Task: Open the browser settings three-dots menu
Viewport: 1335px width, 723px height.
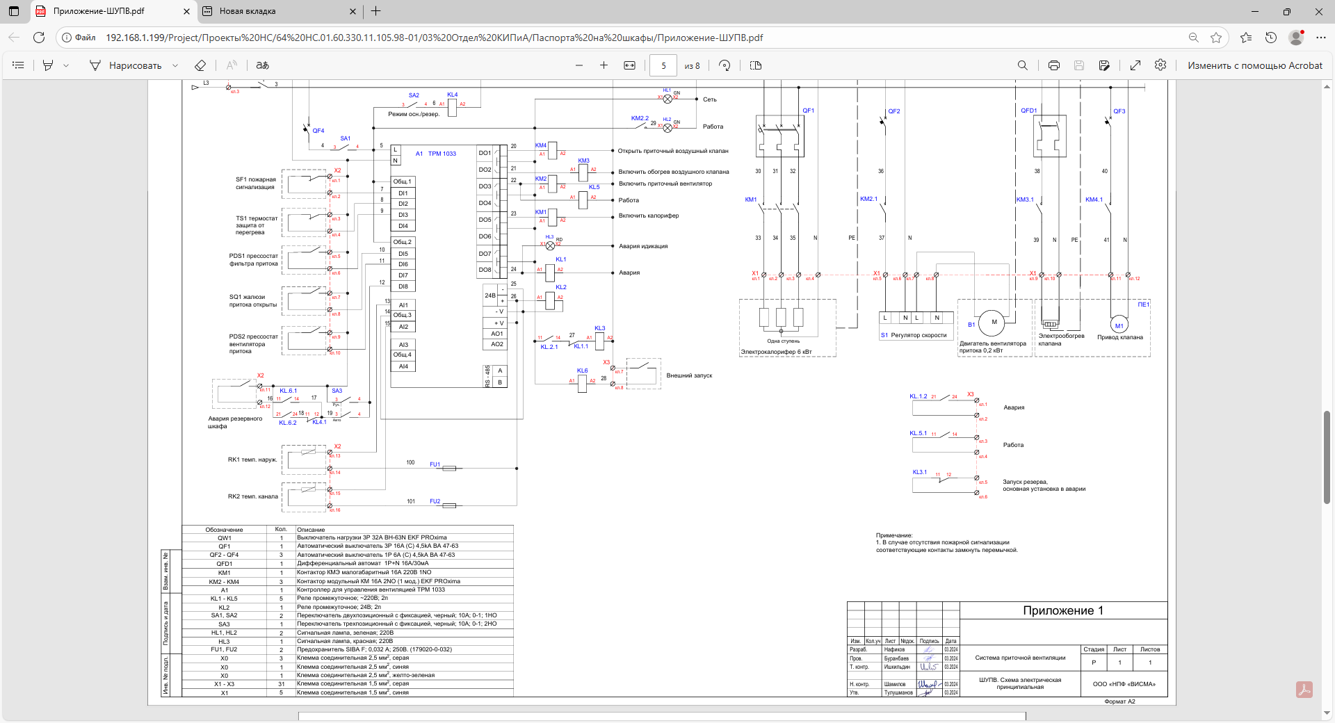Action: pyautogui.click(x=1321, y=38)
